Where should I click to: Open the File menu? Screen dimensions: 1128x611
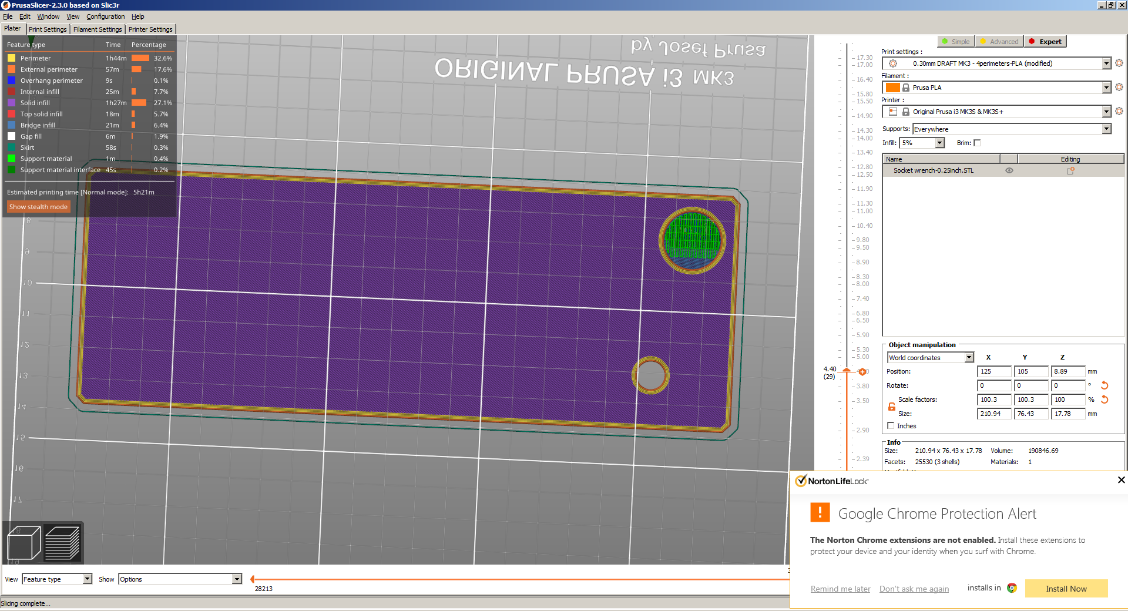[8, 16]
